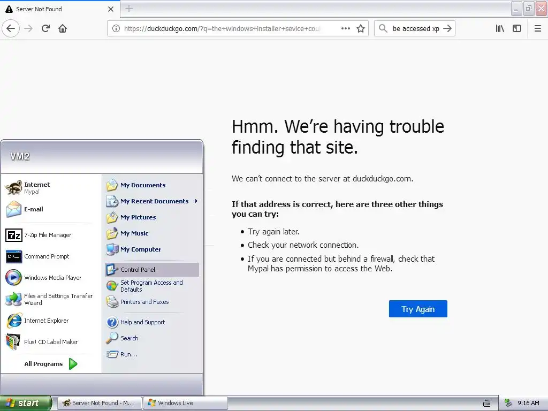Screen dimensions: 548x411
Task: Show site information icon in address bar
Action: tap(116, 29)
